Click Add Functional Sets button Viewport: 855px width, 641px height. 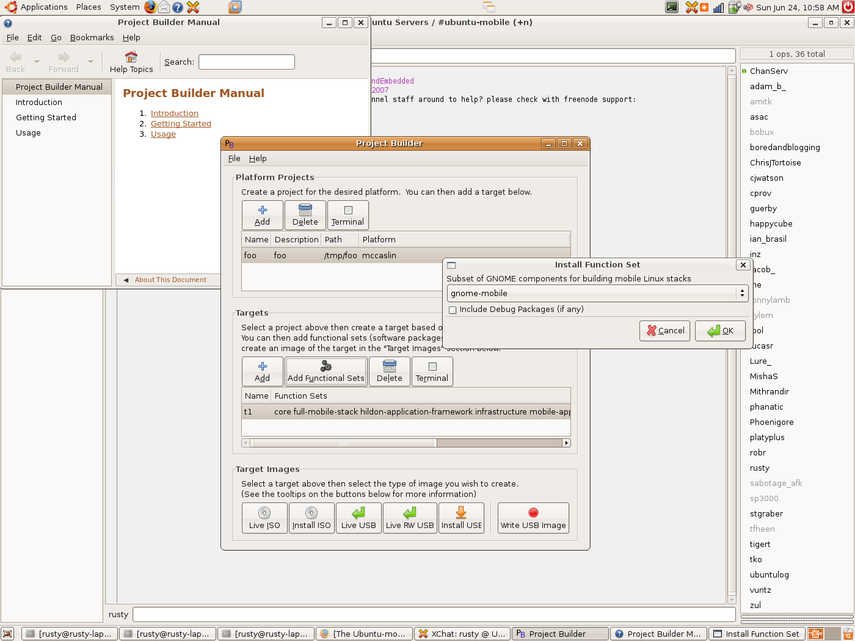[326, 371]
